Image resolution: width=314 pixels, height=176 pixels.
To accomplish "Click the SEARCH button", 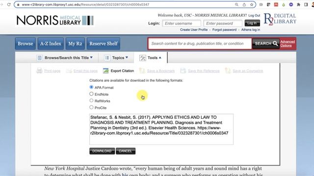I will pos(265,44).
